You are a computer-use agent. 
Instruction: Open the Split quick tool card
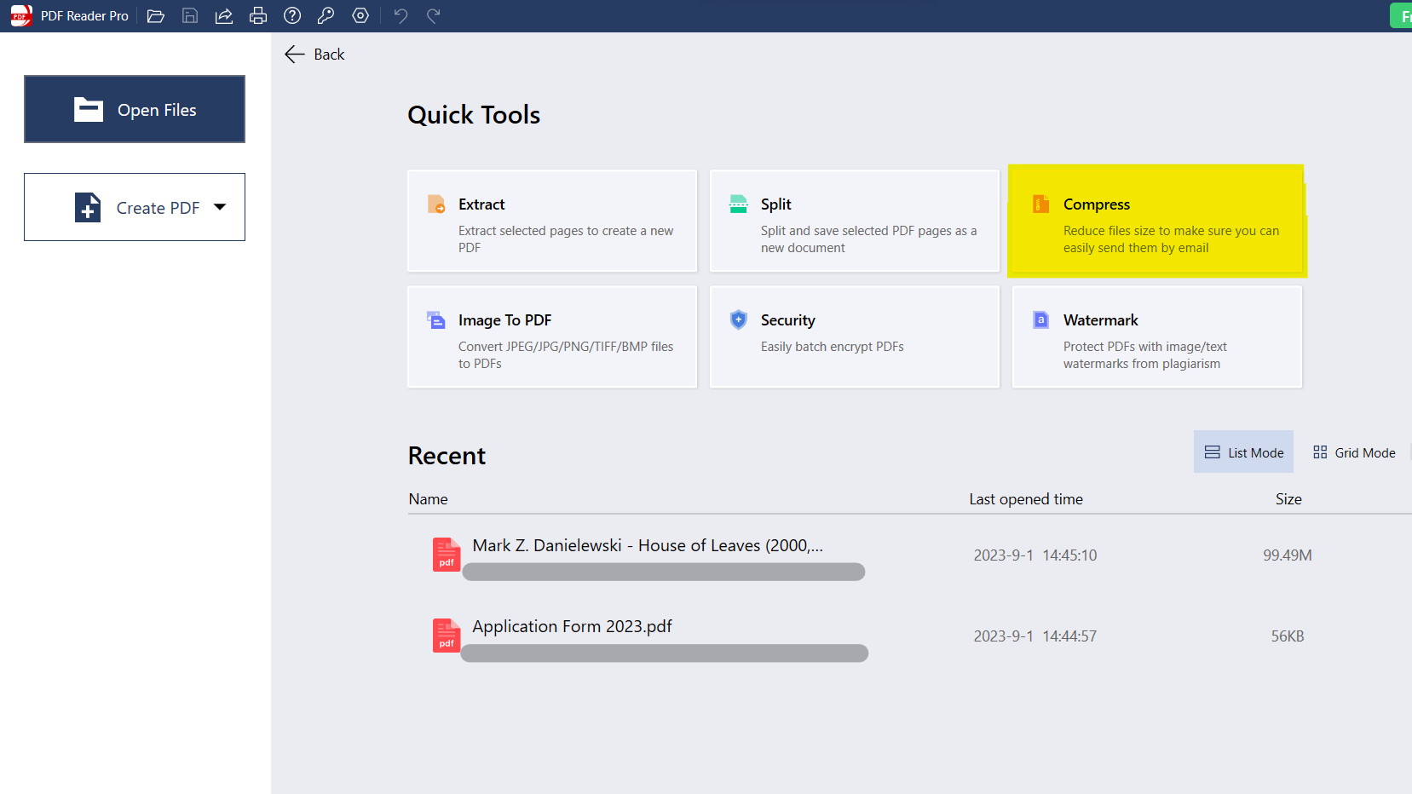[855, 221]
